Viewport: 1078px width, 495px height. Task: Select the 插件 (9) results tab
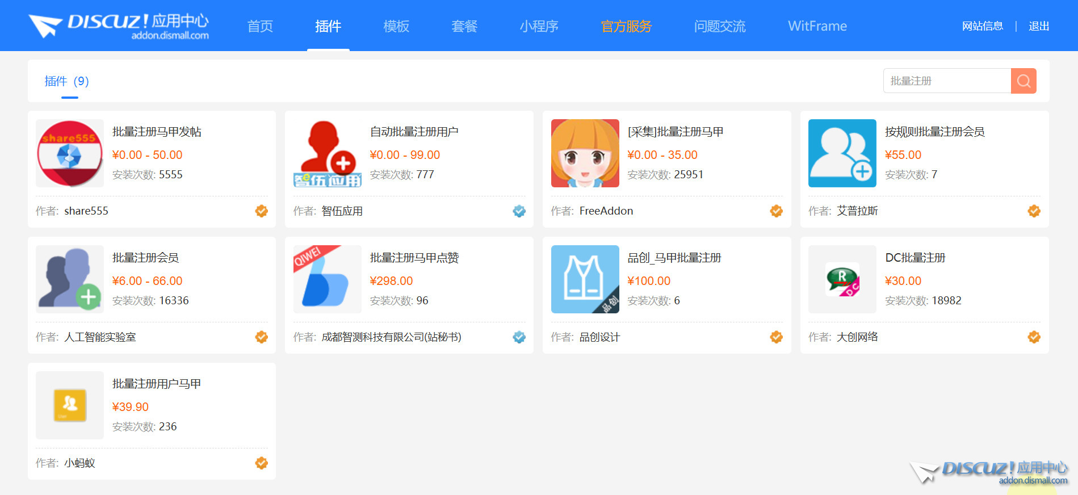(67, 81)
